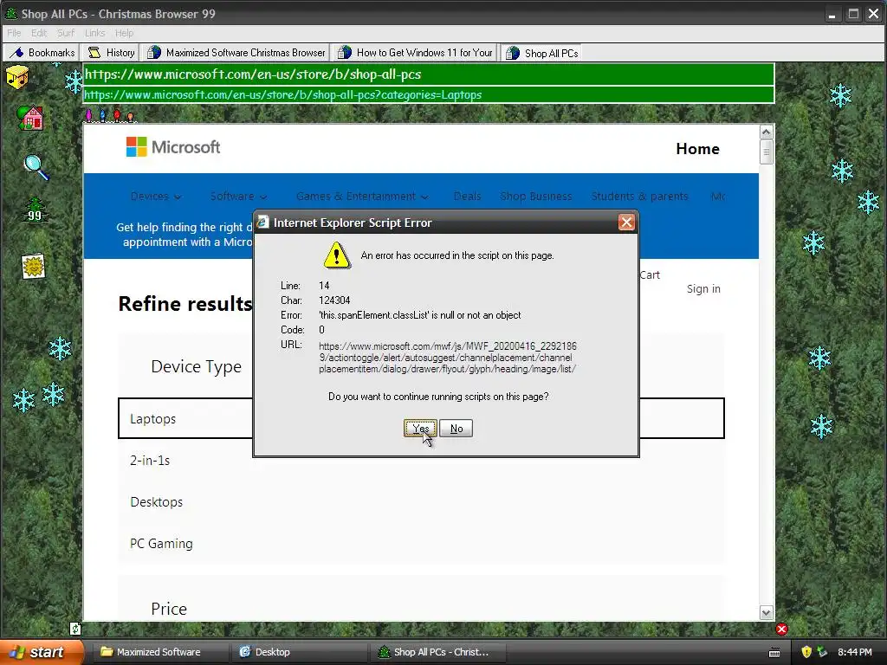Open the Surf menu
Image resolution: width=887 pixels, height=665 pixels.
pos(66,33)
